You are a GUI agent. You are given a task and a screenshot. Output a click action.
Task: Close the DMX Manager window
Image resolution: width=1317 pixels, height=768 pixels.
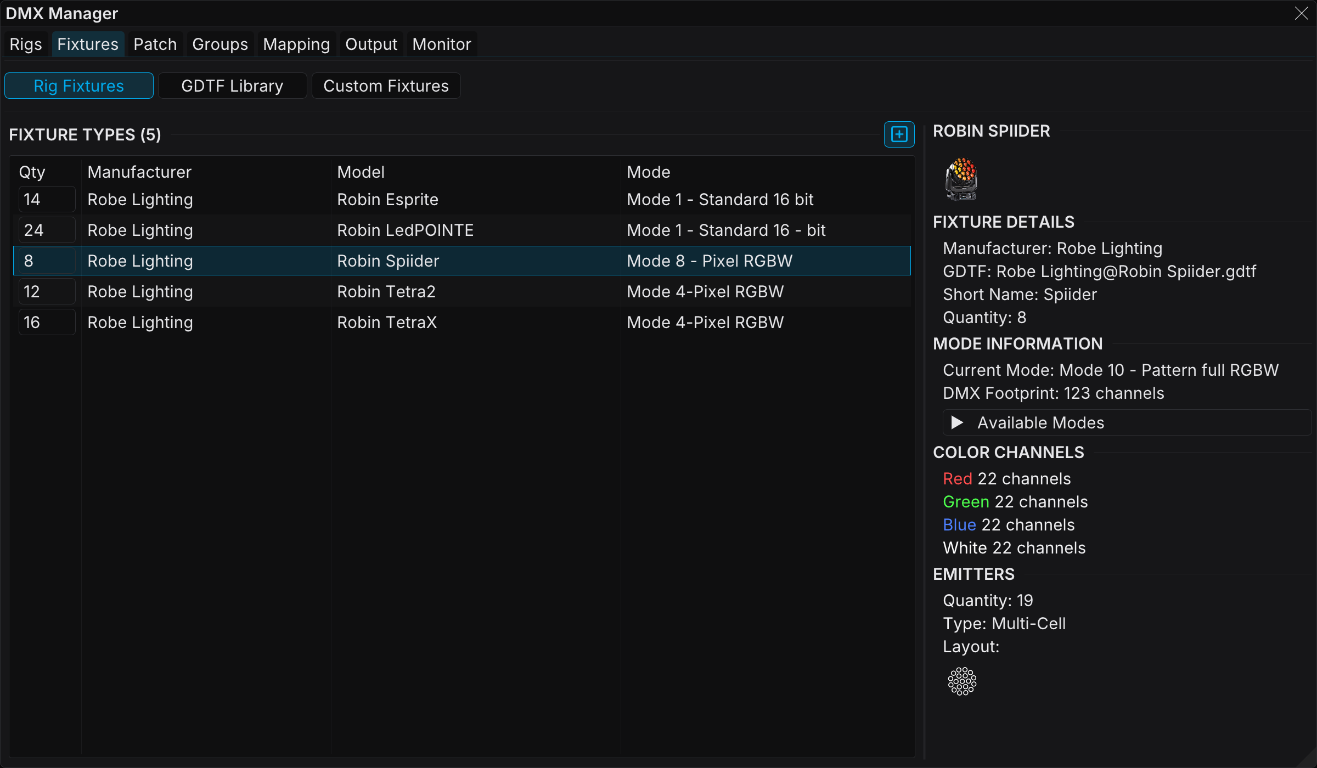point(1301,13)
